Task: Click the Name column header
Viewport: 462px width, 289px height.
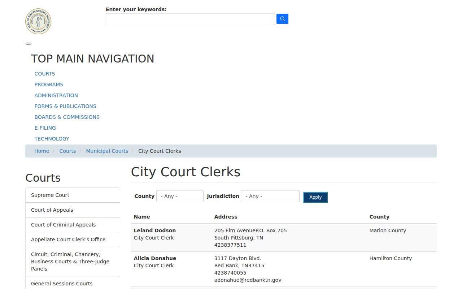Action: point(142,217)
